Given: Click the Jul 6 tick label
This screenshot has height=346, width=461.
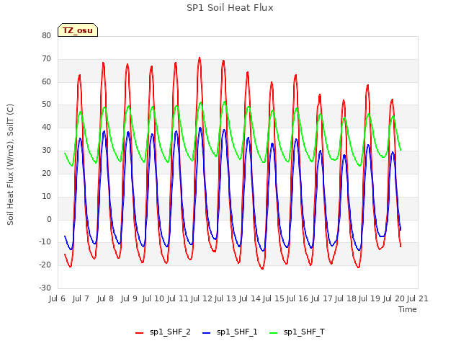Looking at the screenshot, I should point(57,298).
